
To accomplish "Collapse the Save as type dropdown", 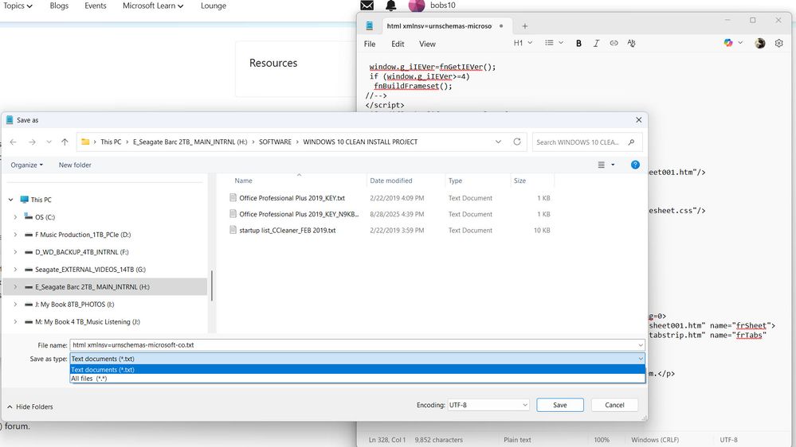I will pos(641,359).
